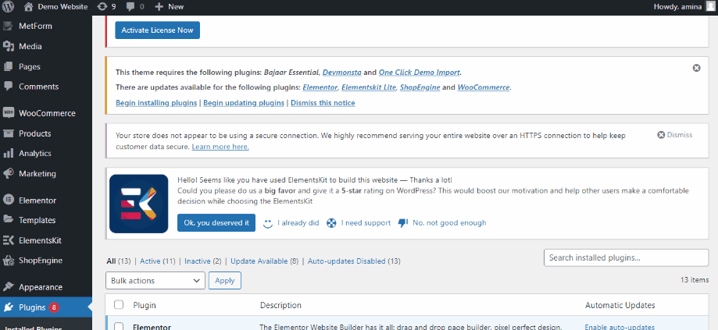This screenshot has width=718, height=330.
Task: Show Auto-updates Disabled (13) filter
Action: point(354,261)
